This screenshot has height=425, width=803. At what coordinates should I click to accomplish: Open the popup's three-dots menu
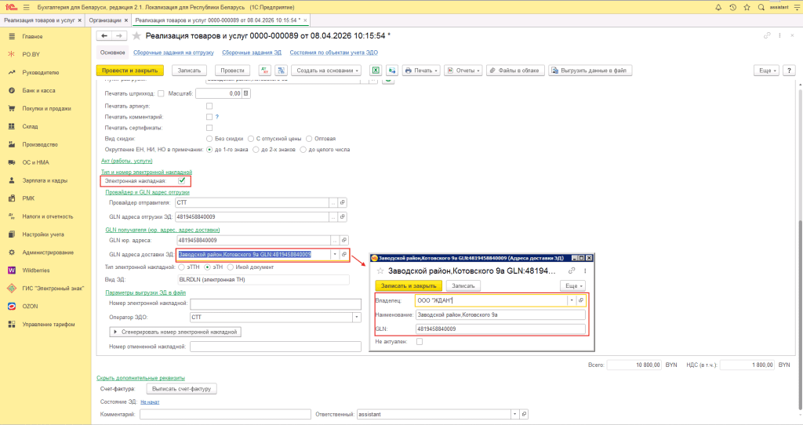(584, 271)
